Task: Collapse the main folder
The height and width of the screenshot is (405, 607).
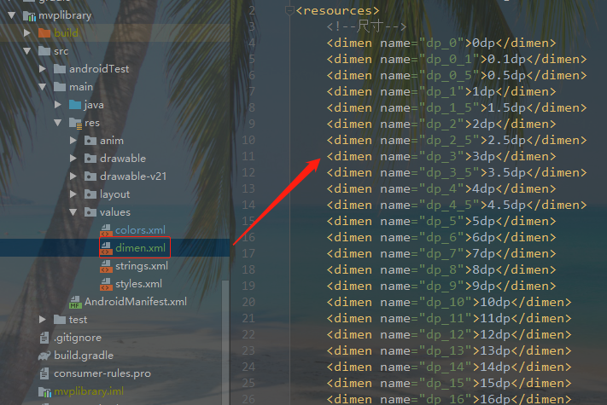Action: tap(43, 87)
